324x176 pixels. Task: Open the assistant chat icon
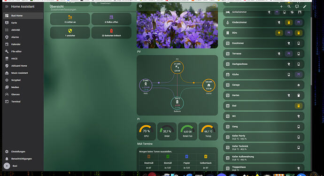click(297, 7)
